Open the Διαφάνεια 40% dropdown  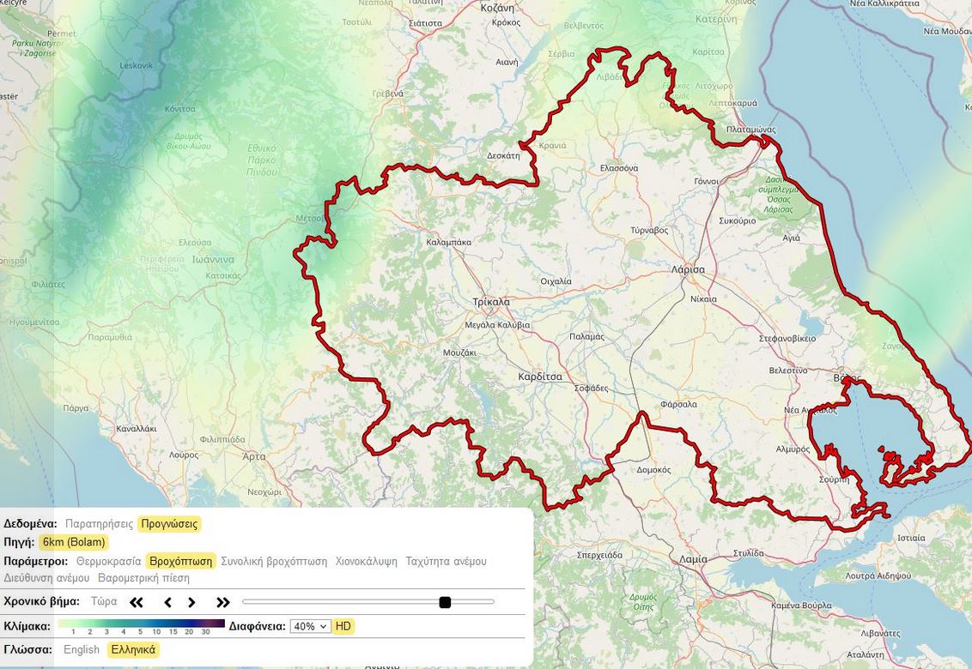pyautogui.click(x=310, y=626)
